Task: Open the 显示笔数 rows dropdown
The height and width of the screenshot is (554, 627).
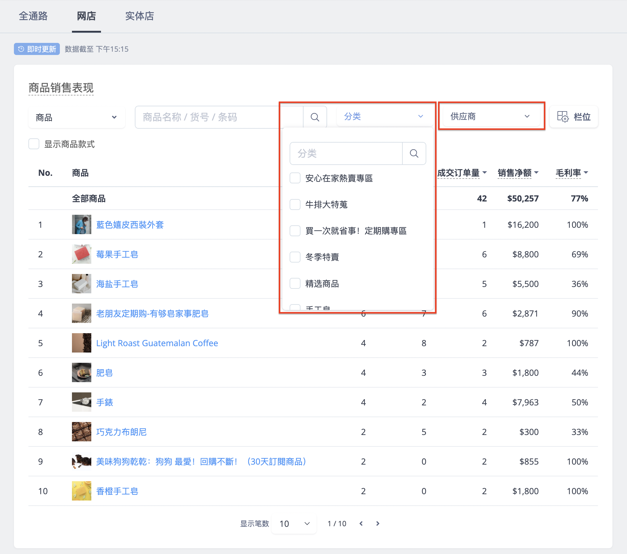Action: tap(294, 523)
